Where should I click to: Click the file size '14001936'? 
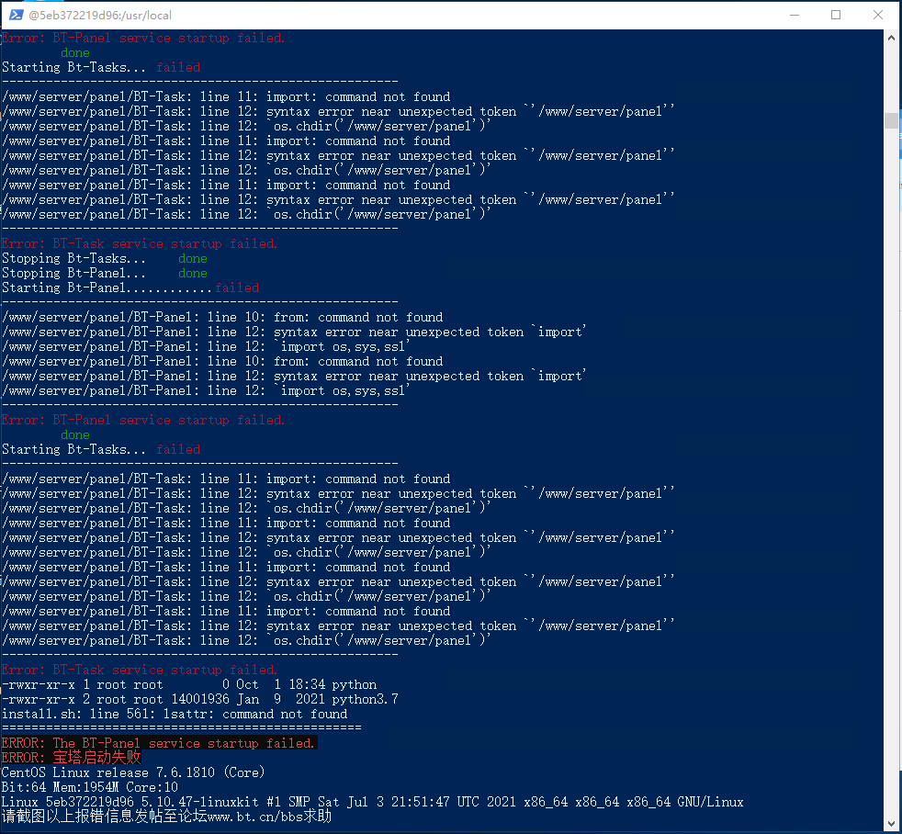[200, 699]
